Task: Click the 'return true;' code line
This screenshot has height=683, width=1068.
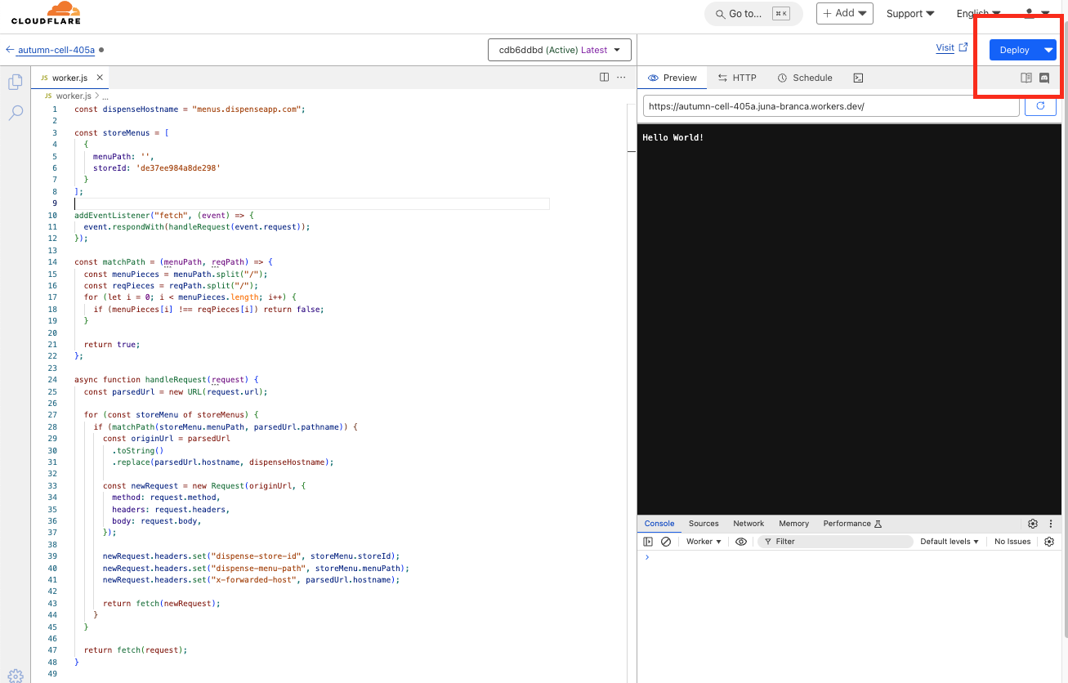Action: coord(112,345)
